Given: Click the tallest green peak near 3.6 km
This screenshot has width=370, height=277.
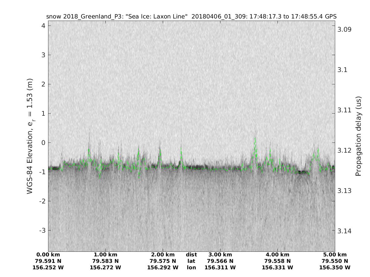Looking at the screenshot, I should tap(255, 138).
